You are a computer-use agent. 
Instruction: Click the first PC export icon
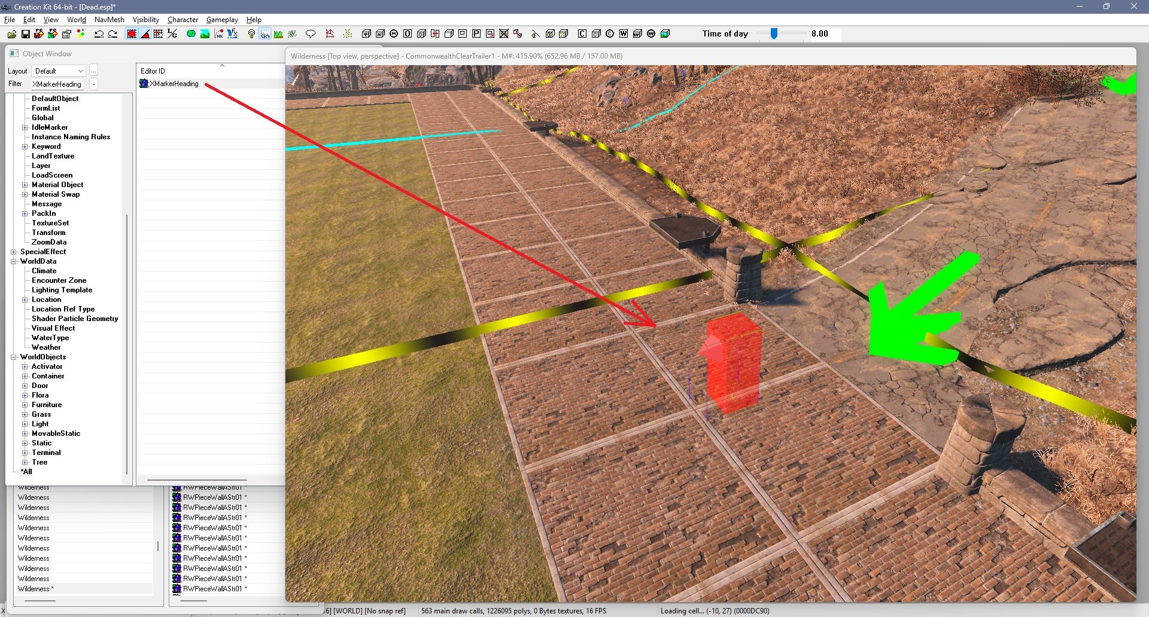click(39, 34)
